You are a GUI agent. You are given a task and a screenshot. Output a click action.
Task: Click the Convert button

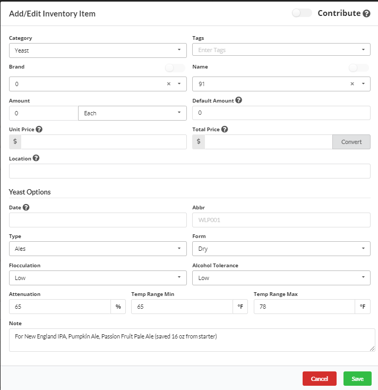click(x=351, y=142)
